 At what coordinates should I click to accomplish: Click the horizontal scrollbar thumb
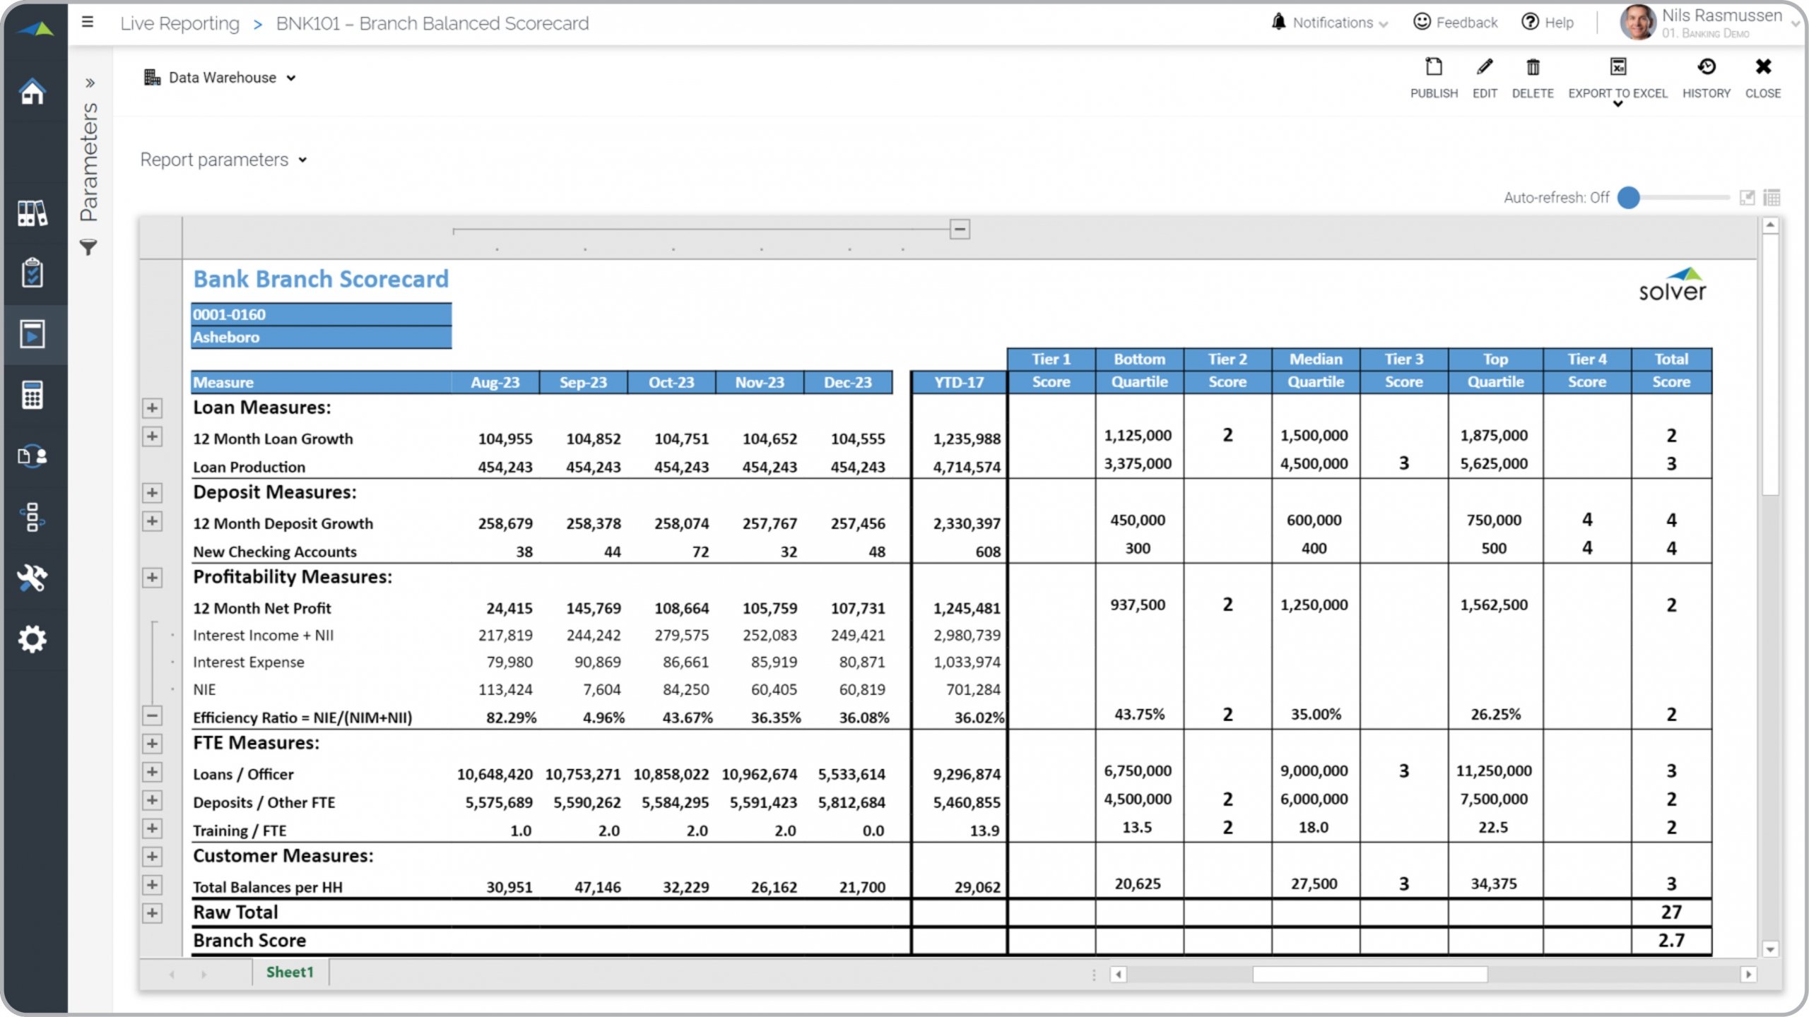point(1369,975)
